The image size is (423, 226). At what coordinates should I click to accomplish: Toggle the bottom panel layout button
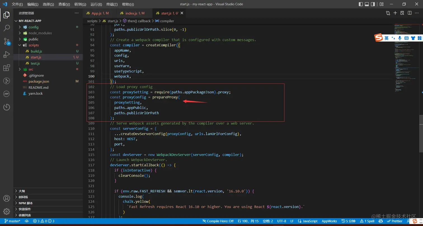click(367, 4)
